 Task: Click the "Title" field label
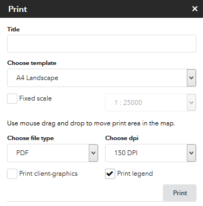(14, 29)
